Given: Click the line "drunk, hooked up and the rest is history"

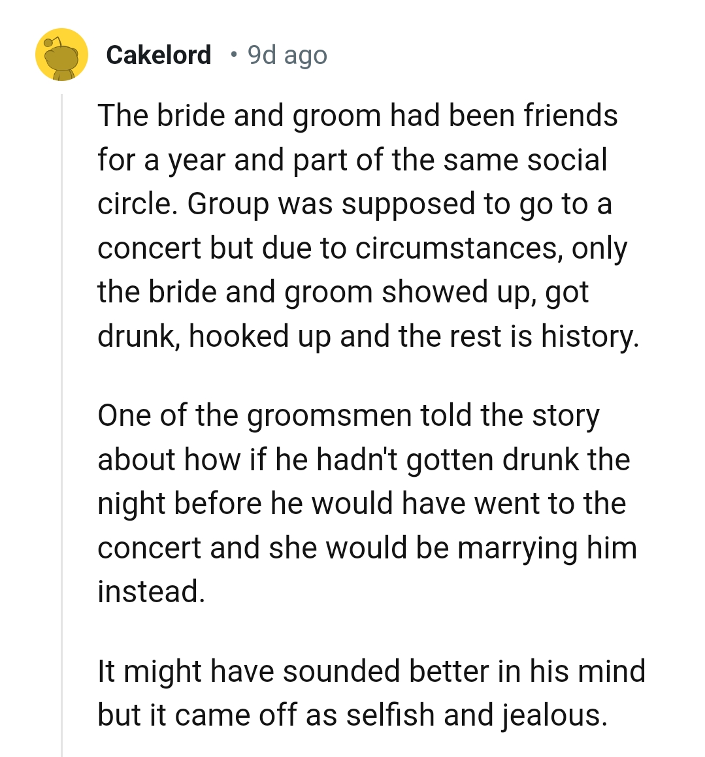Looking at the screenshot, I should [368, 336].
